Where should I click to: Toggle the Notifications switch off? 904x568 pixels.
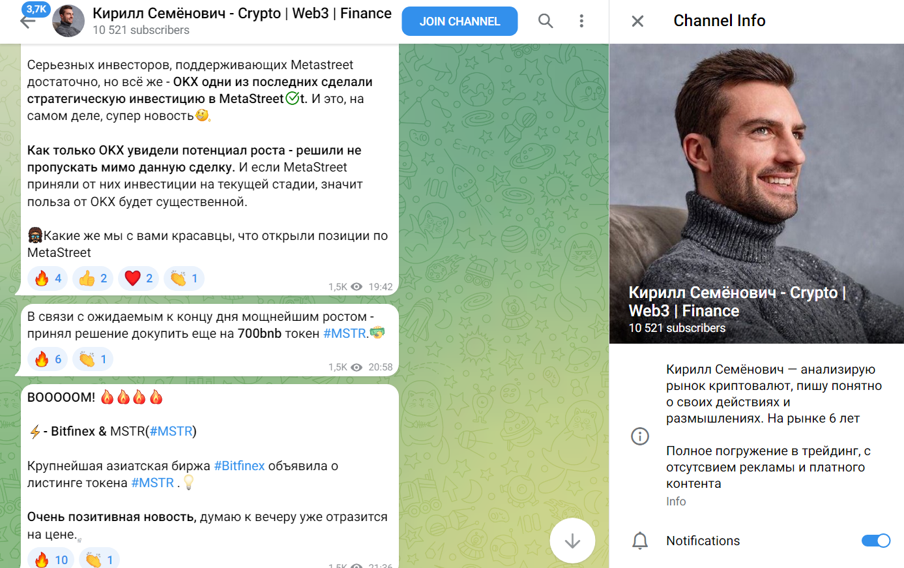(875, 541)
